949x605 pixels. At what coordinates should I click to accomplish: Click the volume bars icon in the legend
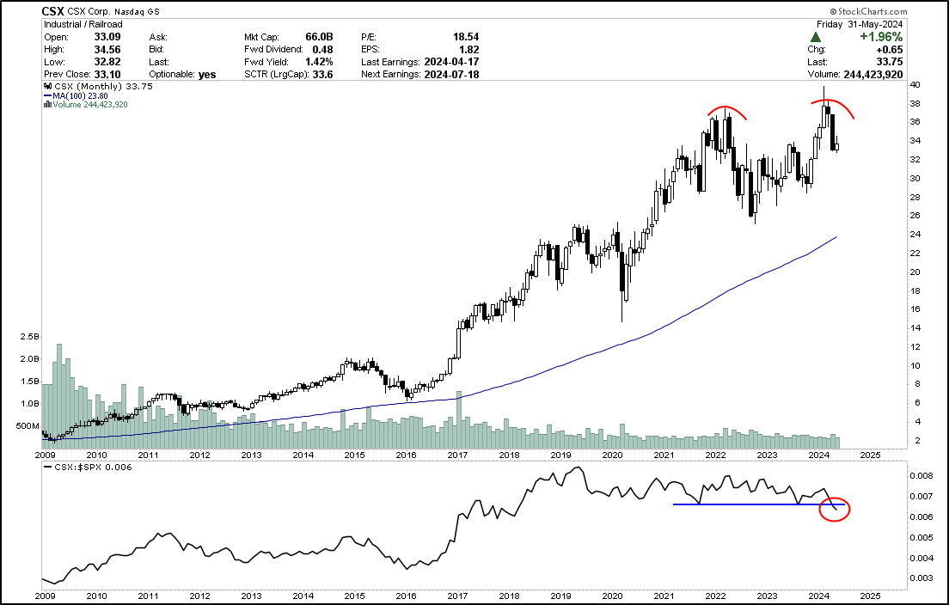tap(48, 105)
